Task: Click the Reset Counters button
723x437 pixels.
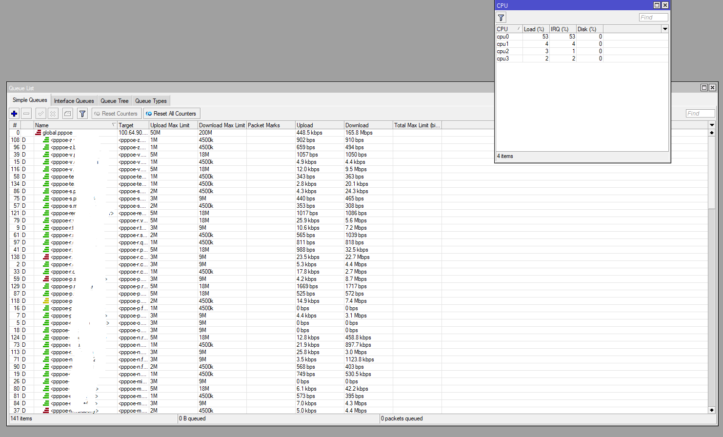Action: [117, 114]
